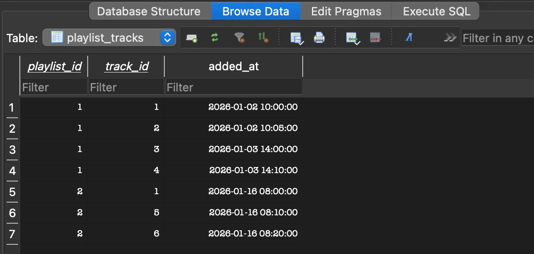Click the print table icon

319,38
